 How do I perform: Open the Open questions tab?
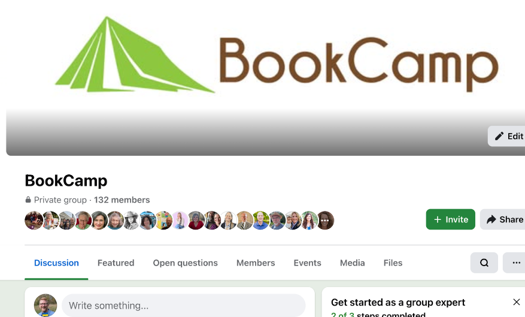tap(185, 262)
